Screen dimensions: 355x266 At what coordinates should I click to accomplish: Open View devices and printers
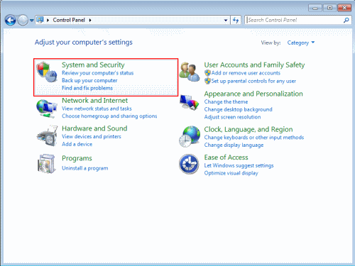pos(92,136)
